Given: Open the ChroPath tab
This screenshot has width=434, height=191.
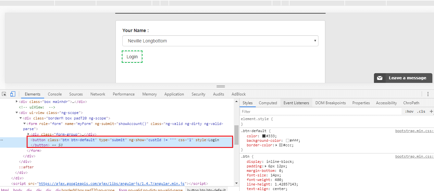Looking at the screenshot, I should pos(411,103).
